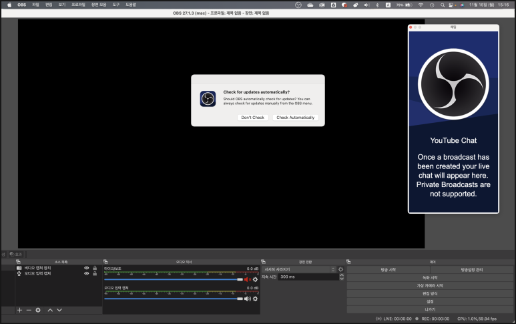Click the OBS logo in chat window
Screen dimensions: 516x324
pos(453,84)
